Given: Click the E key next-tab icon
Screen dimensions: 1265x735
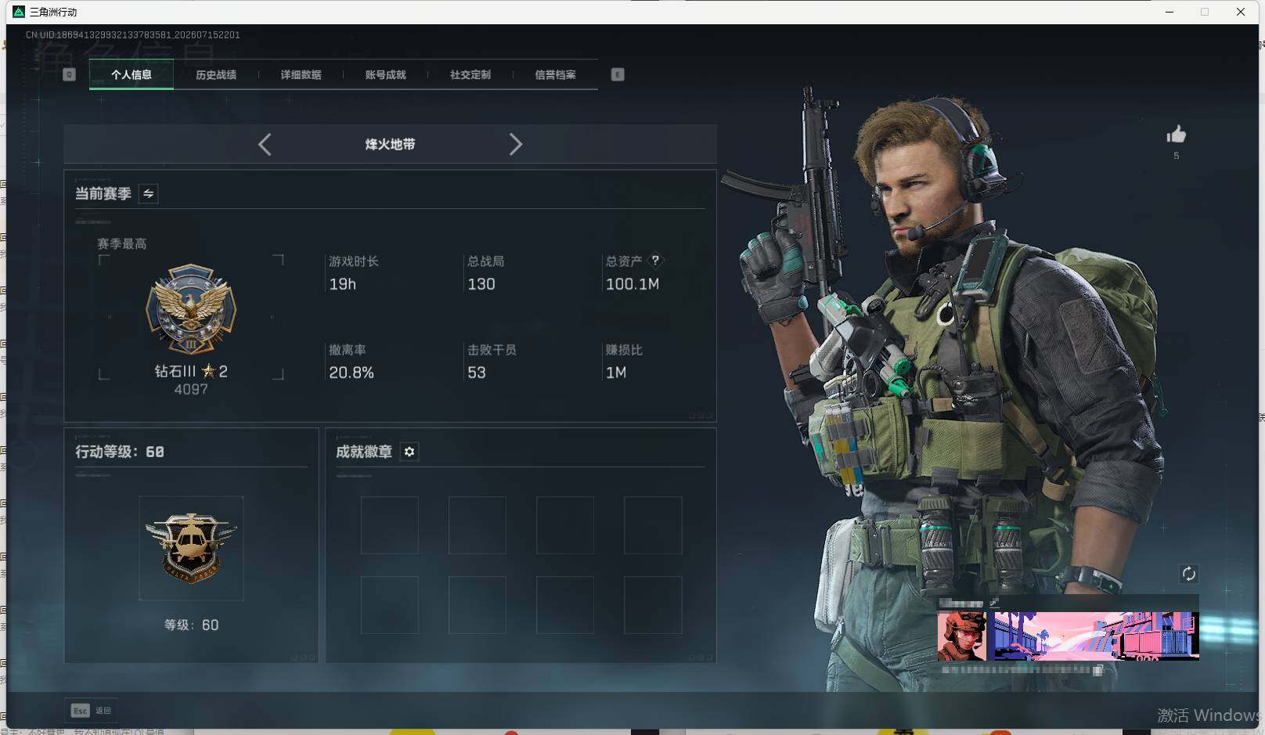Looking at the screenshot, I should tap(618, 74).
